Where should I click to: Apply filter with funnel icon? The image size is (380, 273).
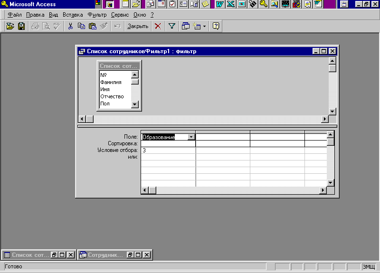pos(172,26)
